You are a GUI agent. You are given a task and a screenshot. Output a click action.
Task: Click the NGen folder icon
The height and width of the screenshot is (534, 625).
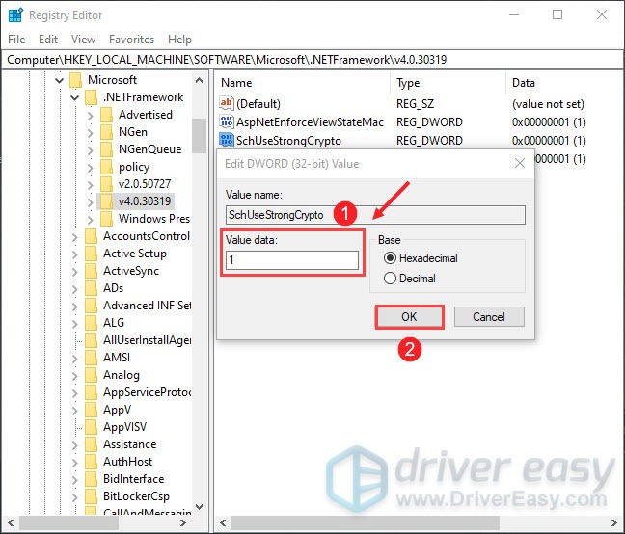[x=106, y=132]
